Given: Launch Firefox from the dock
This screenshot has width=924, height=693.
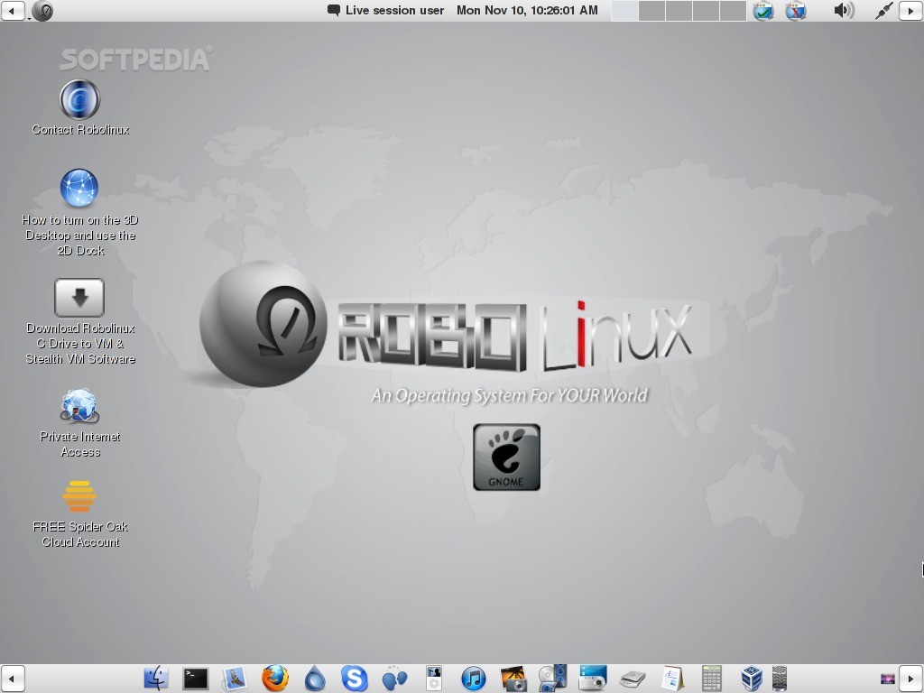Looking at the screenshot, I should click(x=275, y=679).
